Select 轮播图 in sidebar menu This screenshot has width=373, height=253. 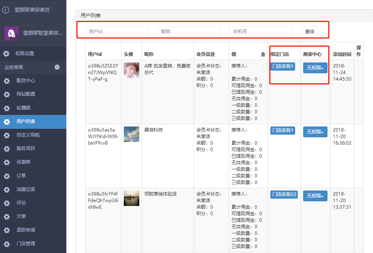point(33,108)
